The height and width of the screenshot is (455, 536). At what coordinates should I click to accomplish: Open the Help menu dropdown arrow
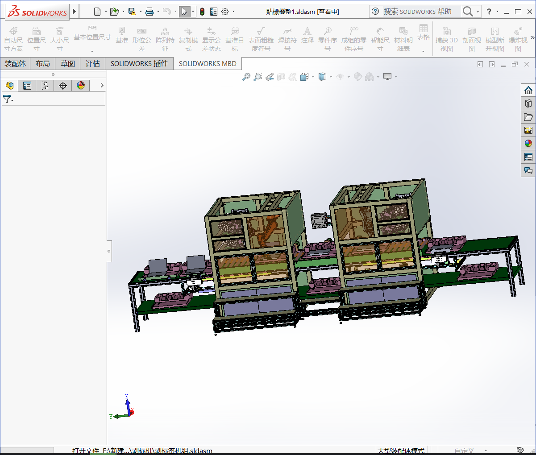497,12
